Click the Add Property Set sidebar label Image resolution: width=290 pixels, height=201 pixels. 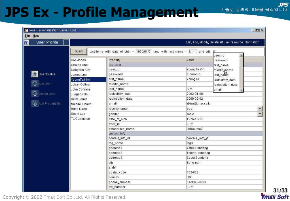click(50, 104)
